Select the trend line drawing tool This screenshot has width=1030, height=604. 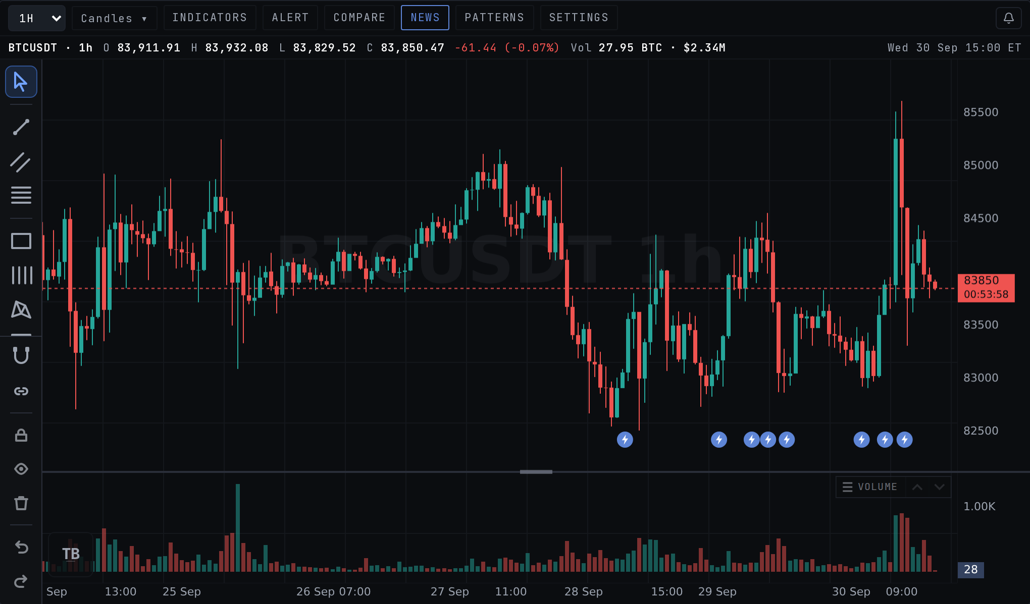[x=21, y=127]
